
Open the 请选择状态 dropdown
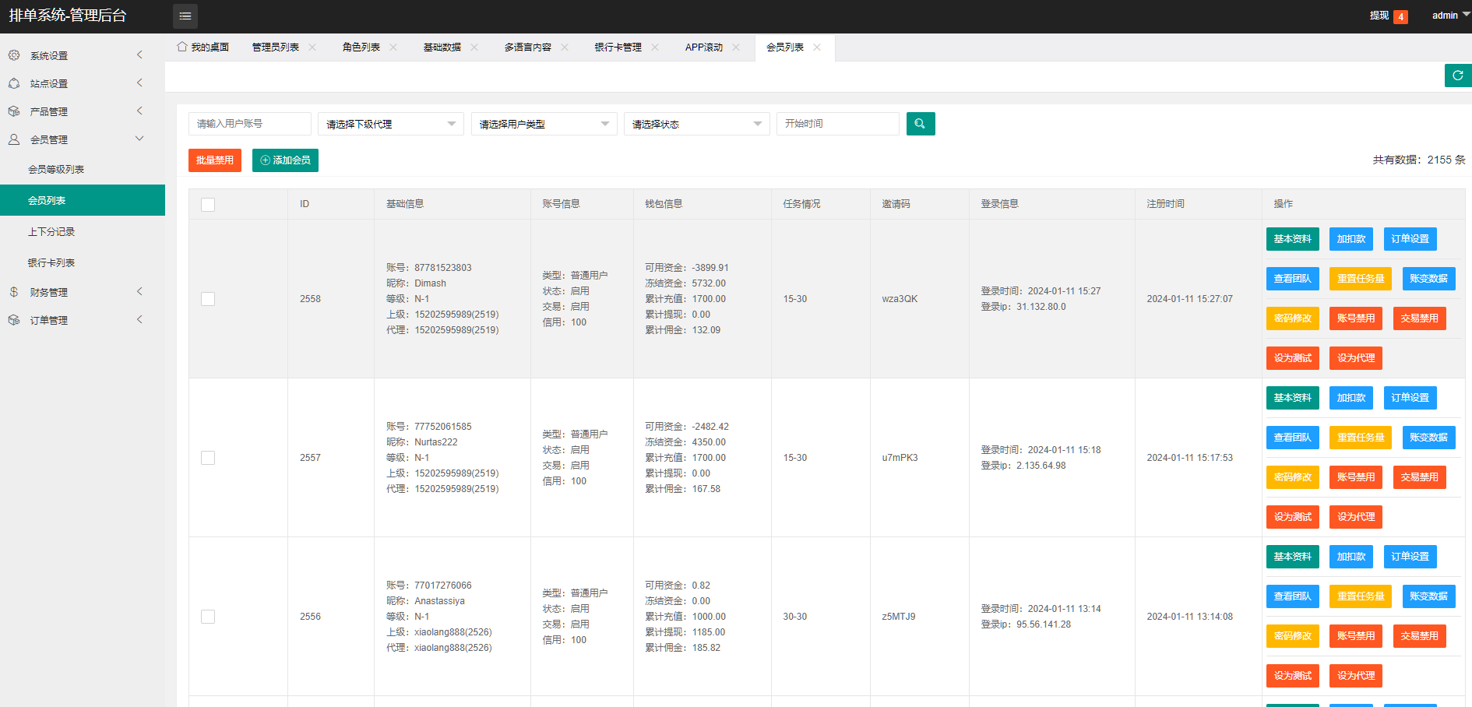pyautogui.click(x=696, y=123)
